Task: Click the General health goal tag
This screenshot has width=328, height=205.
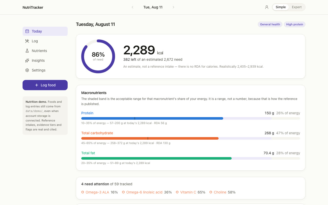Action: tap(270, 24)
